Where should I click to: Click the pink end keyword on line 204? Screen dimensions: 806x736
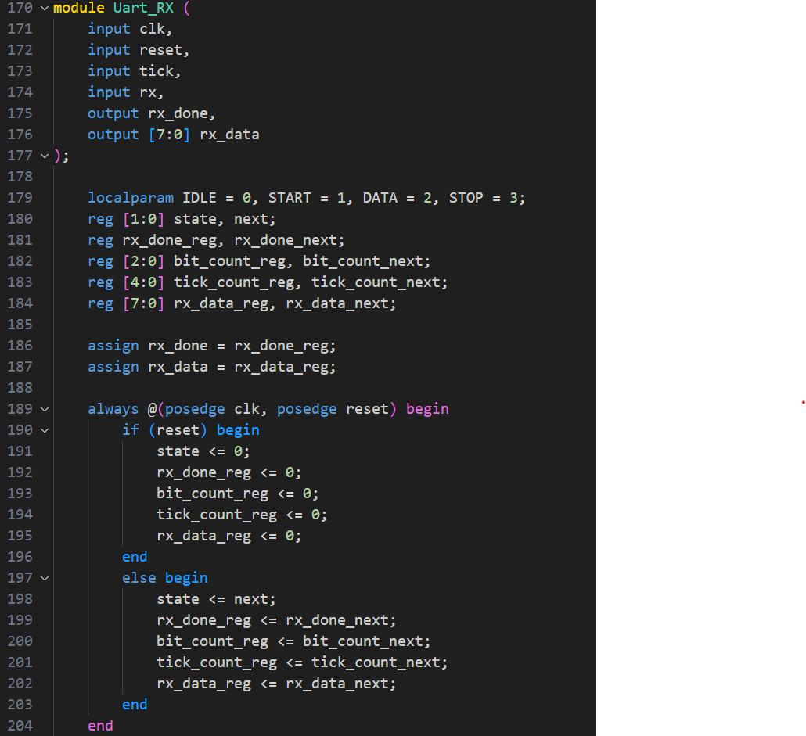100,726
